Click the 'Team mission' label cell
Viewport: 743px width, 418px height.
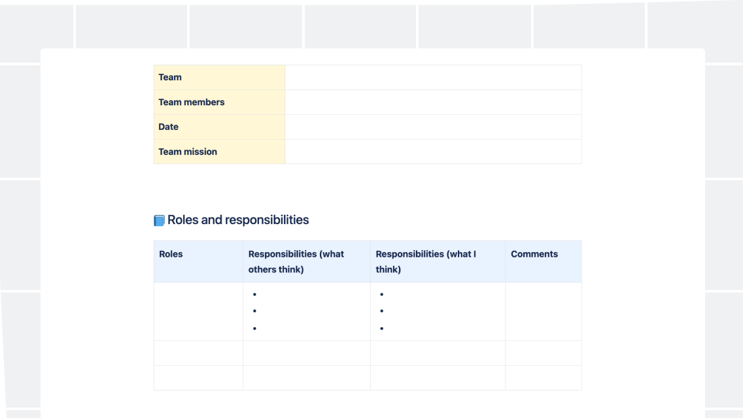(219, 152)
